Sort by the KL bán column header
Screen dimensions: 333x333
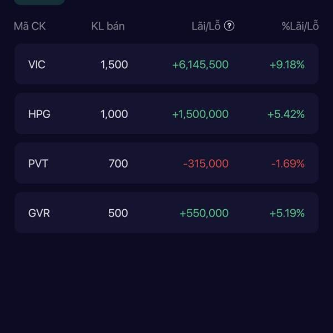coord(108,26)
